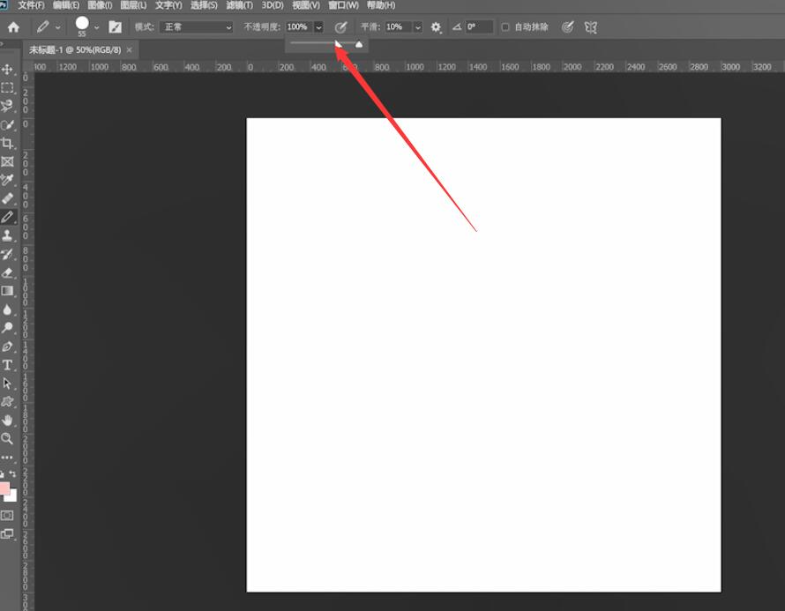The height and width of the screenshot is (611, 785).
Task: Expand the 平滑 smoothing dropdown arrow
Action: [x=417, y=27]
